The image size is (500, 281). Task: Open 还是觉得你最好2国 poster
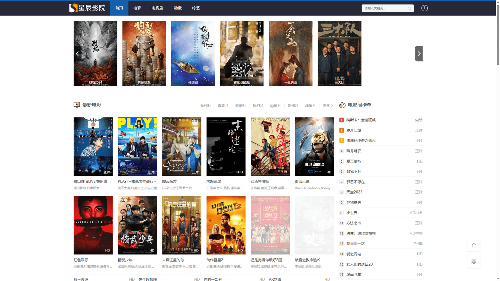click(x=270, y=225)
